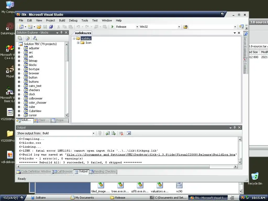Open Server Explorer side tab
Screen dimensions: 268x201
pyautogui.click(x=245, y=44)
